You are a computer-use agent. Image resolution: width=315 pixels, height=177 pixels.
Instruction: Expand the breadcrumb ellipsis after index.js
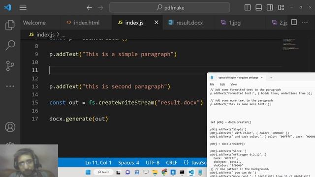pyautogui.click(x=63, y=35)
